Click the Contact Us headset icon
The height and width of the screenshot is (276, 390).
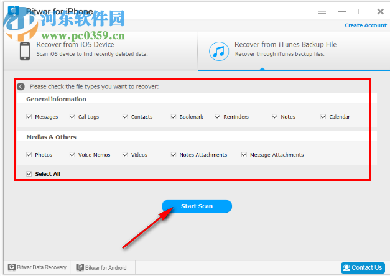tap(346, 268)
